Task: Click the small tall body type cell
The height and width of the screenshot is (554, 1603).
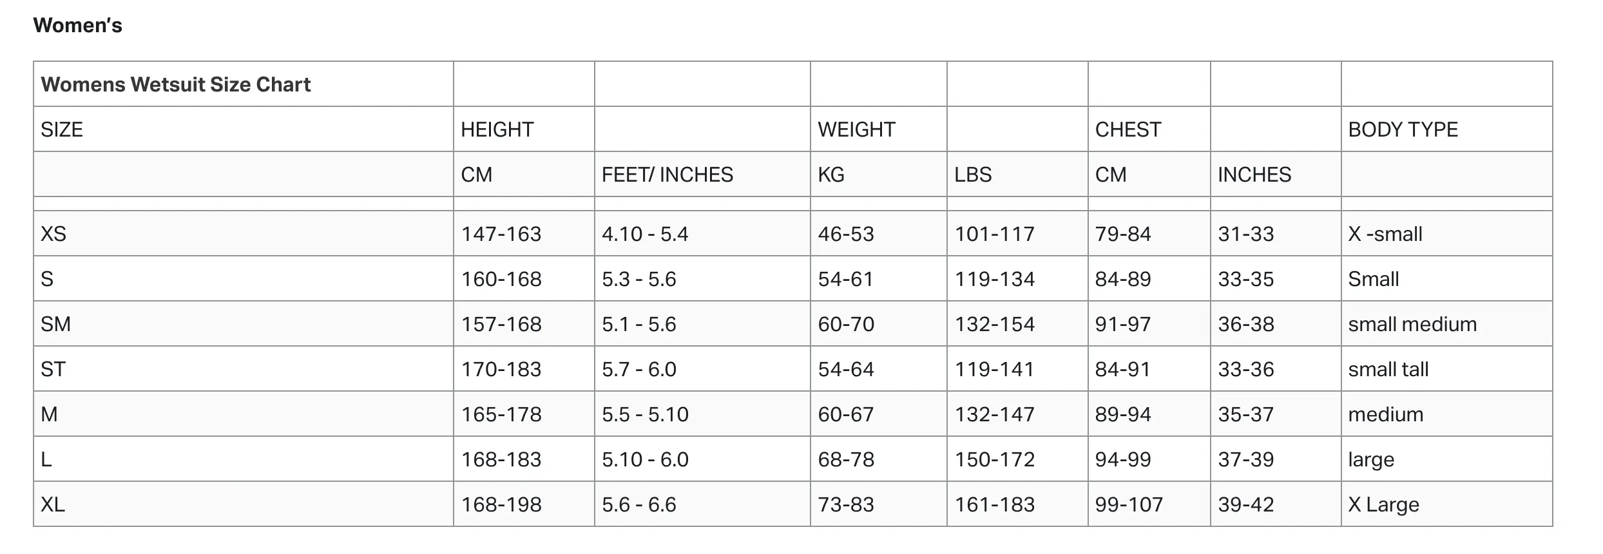Action: coord(1446,368)
